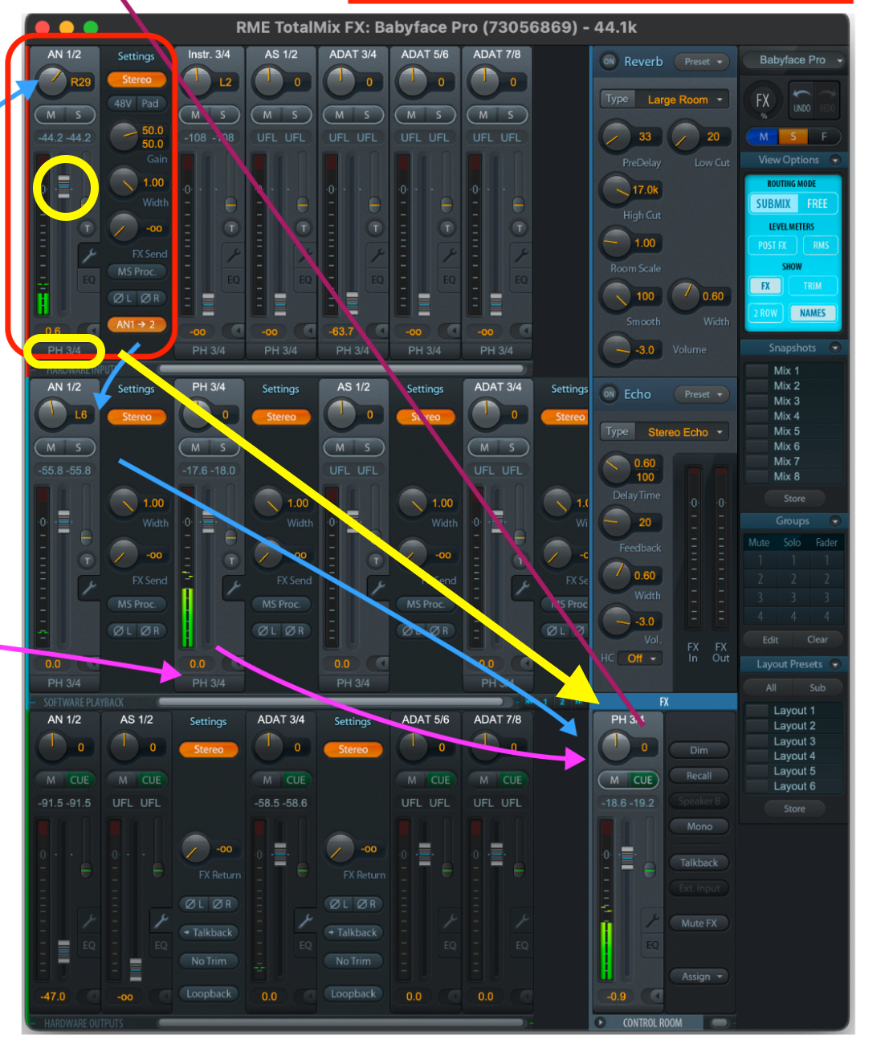Toggle the RMS level meters option
Viewport: 893px width, 1052px height.
pyautogui.click(x=820, y=245)
